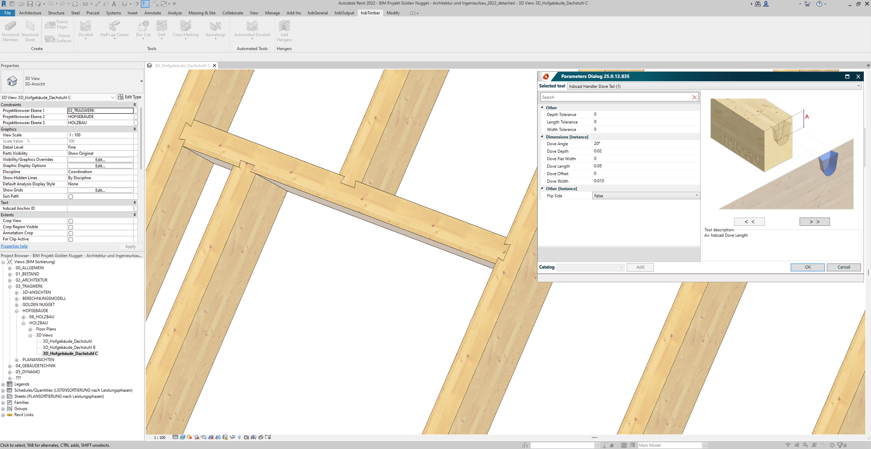871x449 pixels.
Task: Click the Cross Marking tool
Action: (x=185, y=26)
